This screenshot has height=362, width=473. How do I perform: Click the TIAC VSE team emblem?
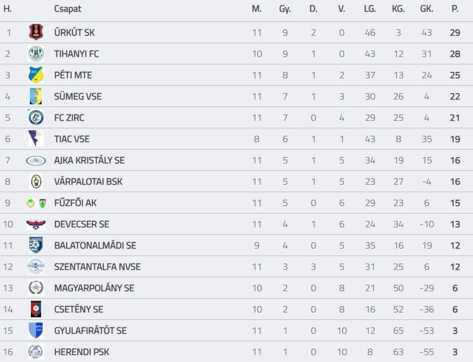point(36,139)
